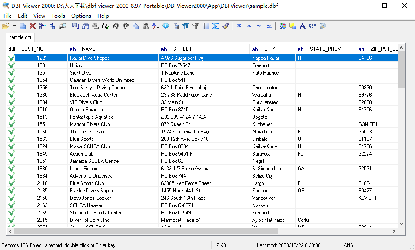Jump to the first record
The height and width of the screenshot is (250, 415).
pyautogui.click(x=240, y=26)
